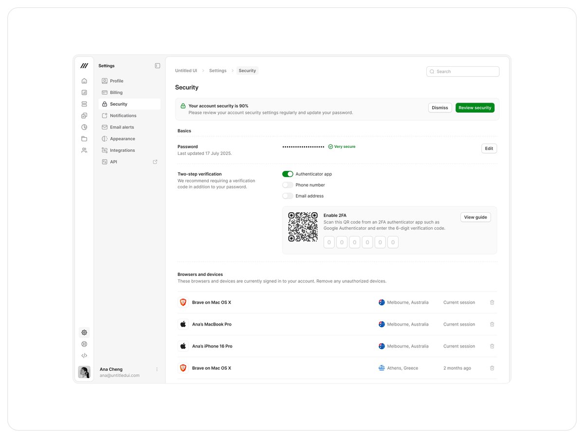Viewport: 584px width, 438px height.
Task: Click the Greece flag icon
Action: coord(382,368)
